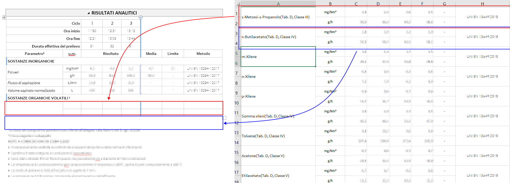This screenshot has height=183, width=510.
Task: Click the n-Butilacetato(Tab. D, Classe IV) cell
Action: 278,37
